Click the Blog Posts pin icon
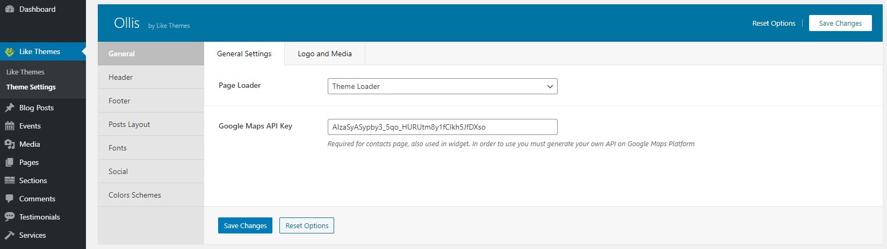 9,108
